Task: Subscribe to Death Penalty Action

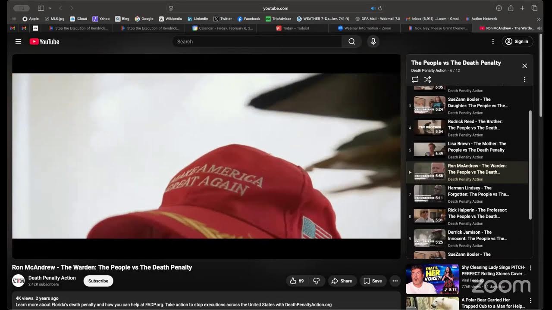Action: click(98, 281)
